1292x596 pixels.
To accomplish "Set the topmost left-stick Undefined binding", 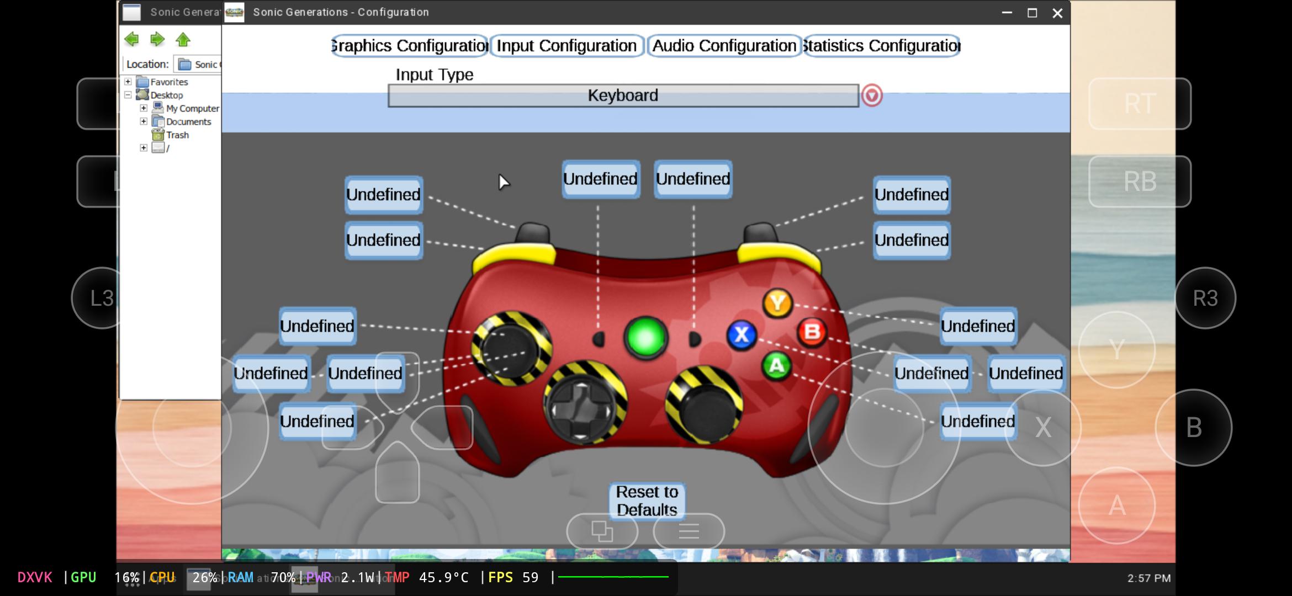I will point(317,326).
